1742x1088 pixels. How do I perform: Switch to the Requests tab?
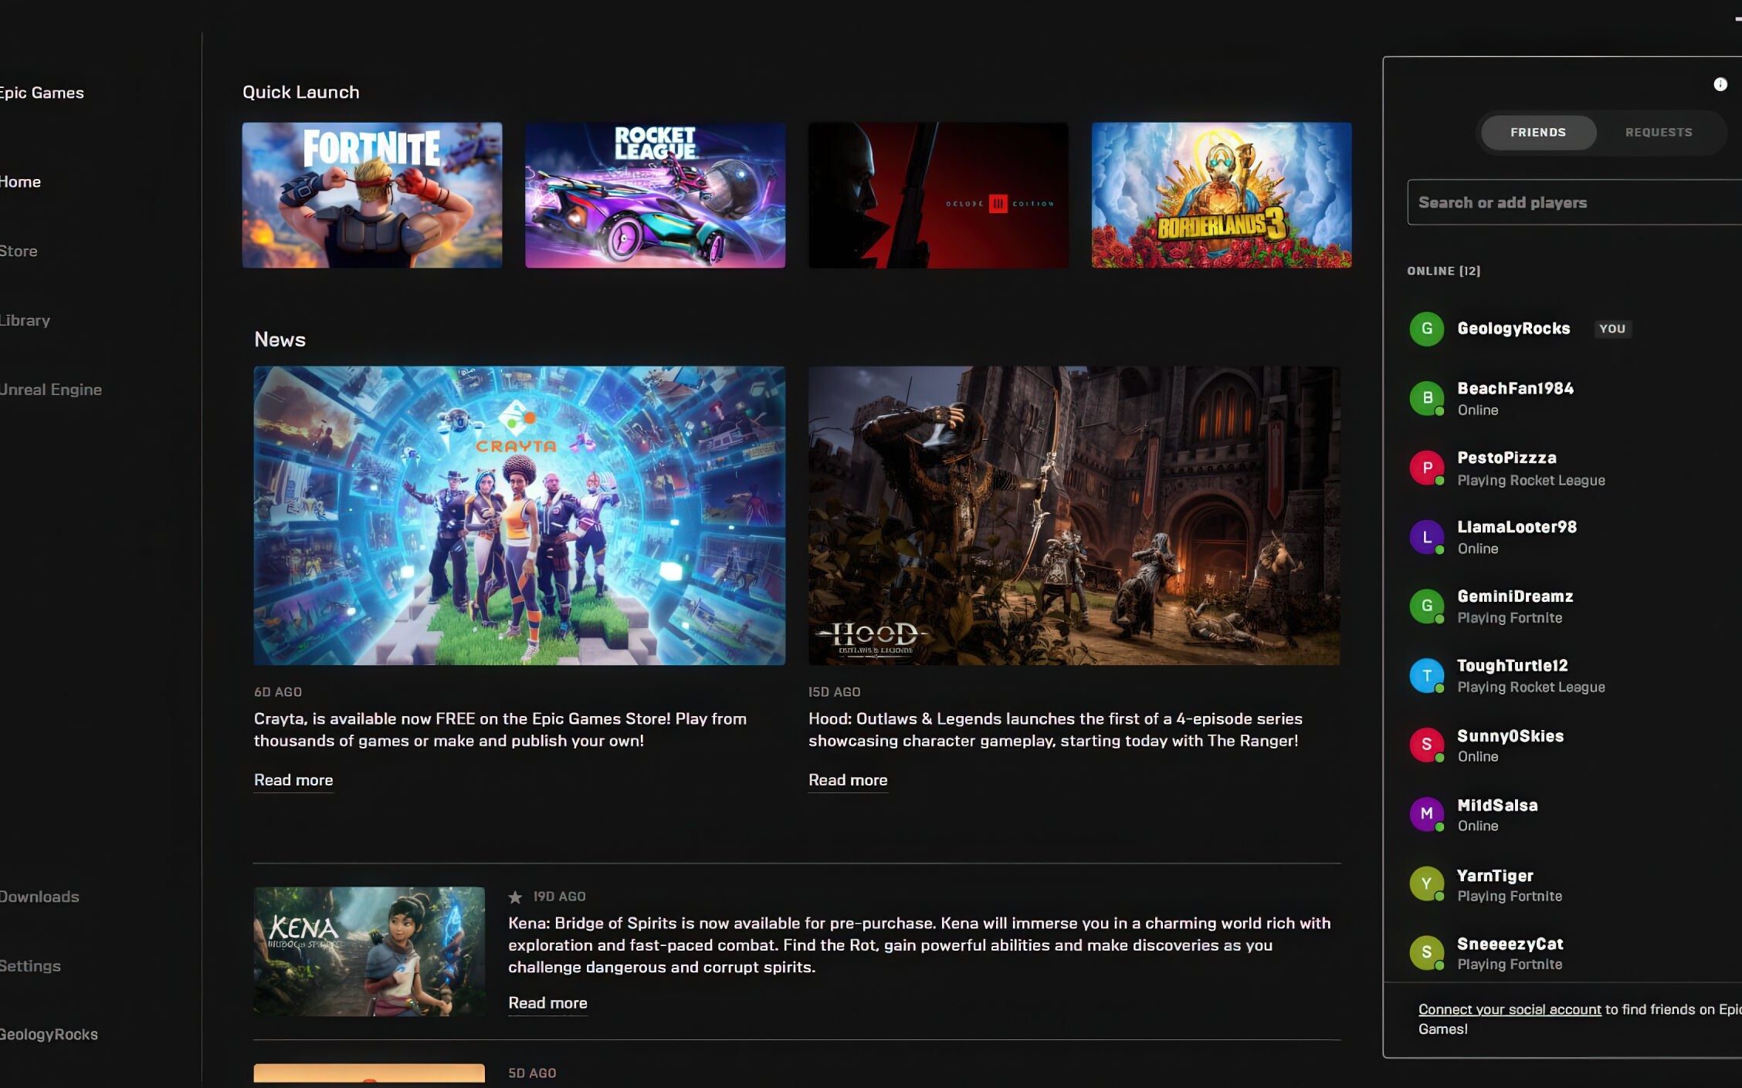click(1659, 133)
